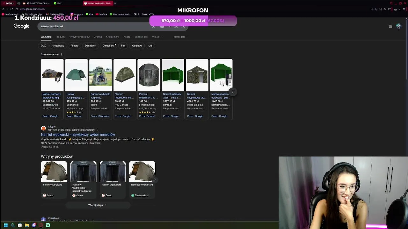Viewport: 408px width, 229px height.
Task: Open the Produkty search tab
Action: click(x=60, y=37)
